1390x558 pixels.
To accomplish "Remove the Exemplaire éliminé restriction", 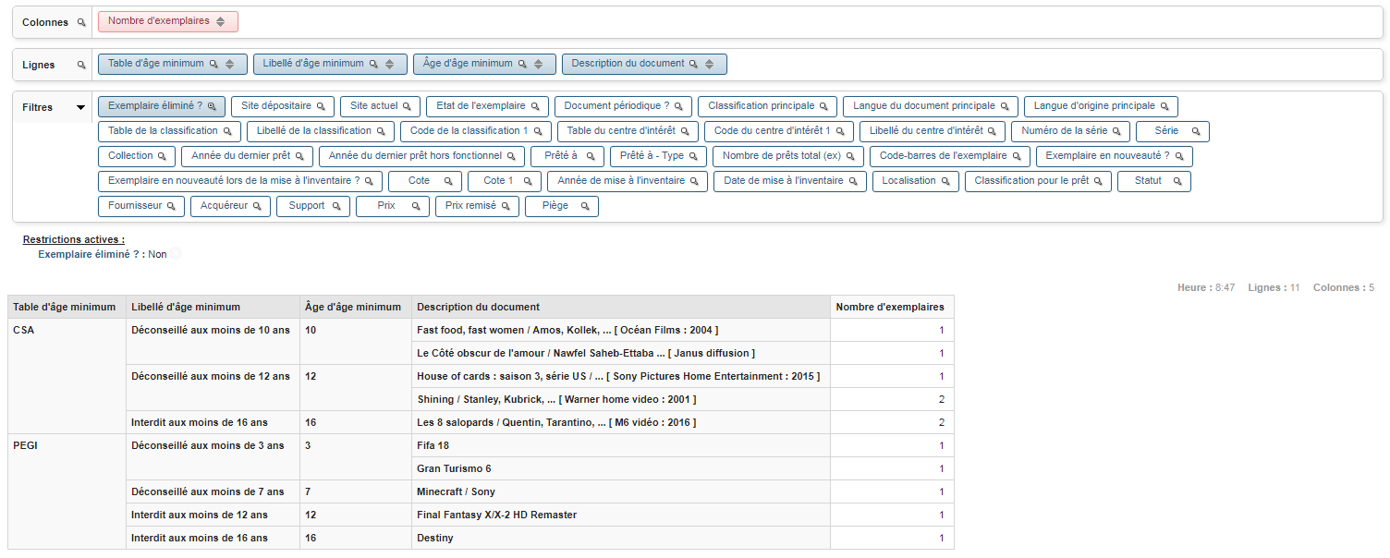I will [x=175, y=253].
